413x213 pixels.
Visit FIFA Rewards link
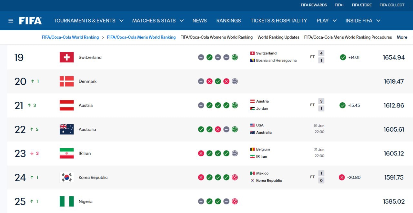(x=314, y=5)
